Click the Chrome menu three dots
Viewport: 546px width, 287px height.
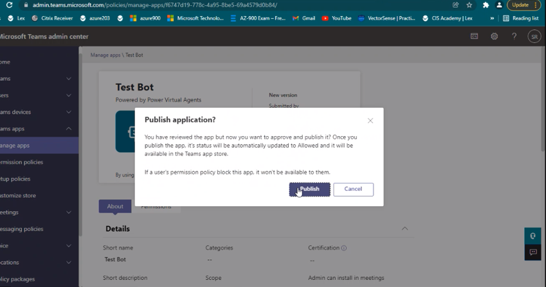536,5
